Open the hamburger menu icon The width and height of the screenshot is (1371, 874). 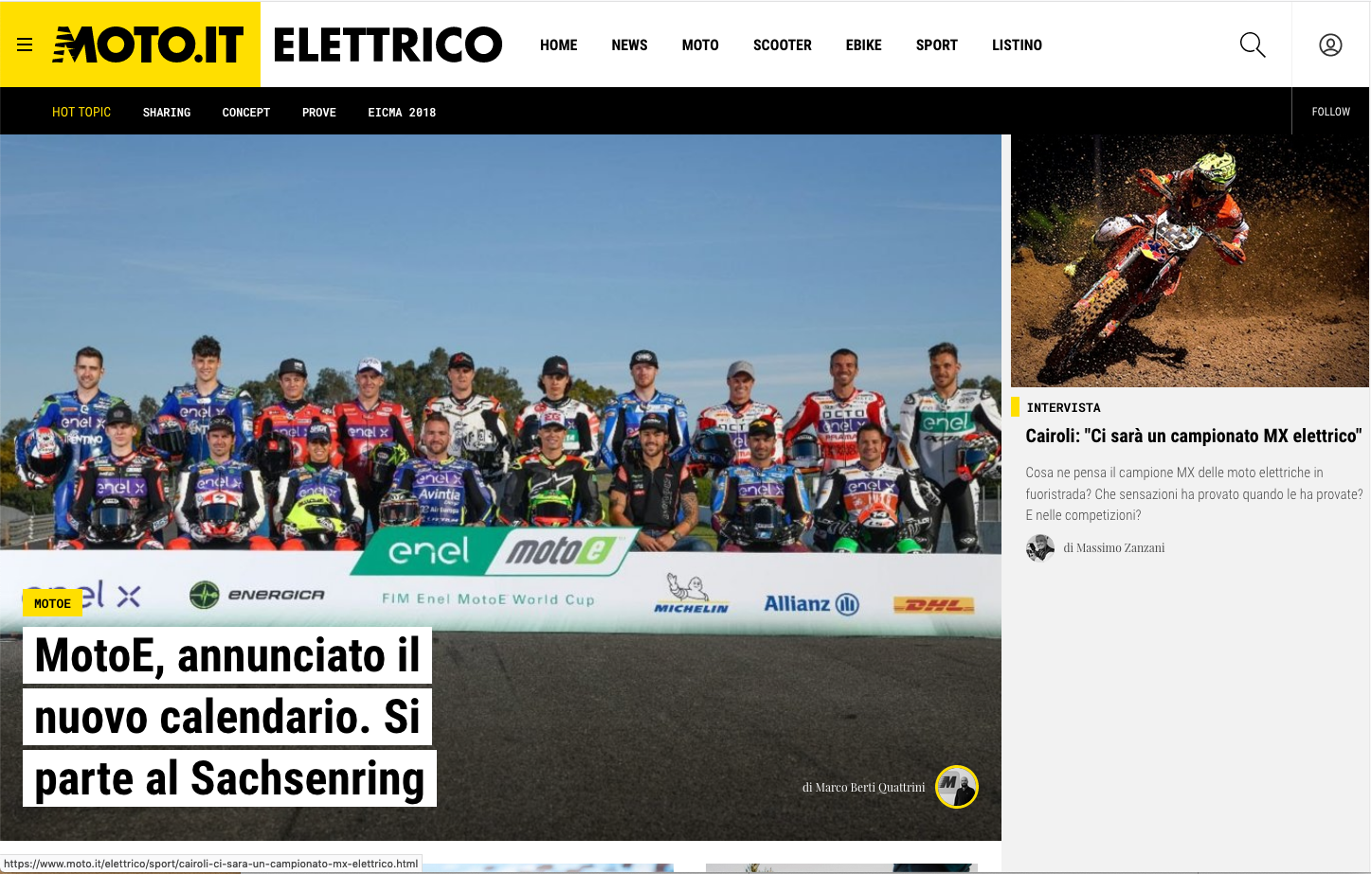click(25, 45)
